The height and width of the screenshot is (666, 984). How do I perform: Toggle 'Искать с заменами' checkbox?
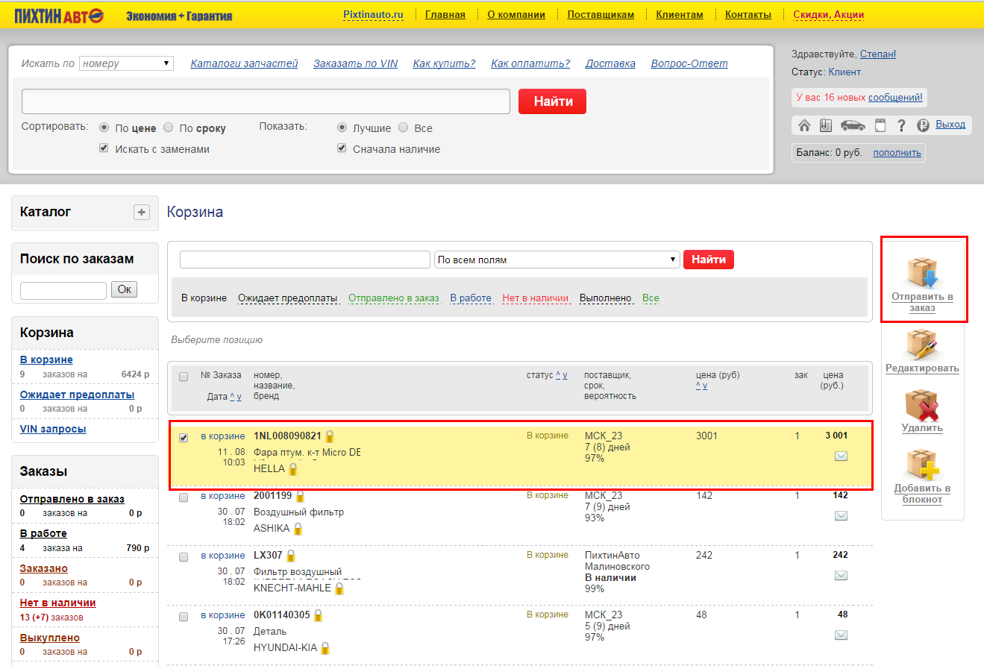pyautogui.click(x=104, y=148)
